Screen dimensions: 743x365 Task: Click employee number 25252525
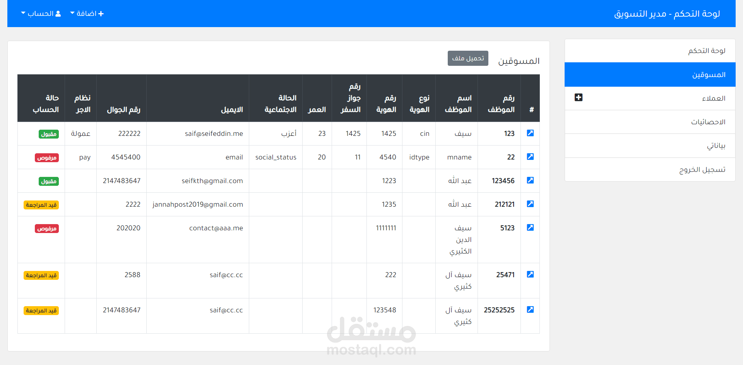(x=499, y=310)
